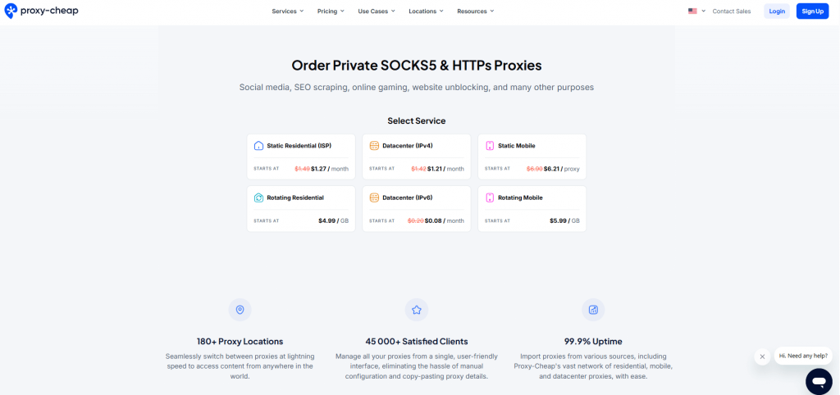Image resolution: width=840 pixels, height=395 pixels.
Task: Follow the Contact Sales link
Action: [731, 11]
